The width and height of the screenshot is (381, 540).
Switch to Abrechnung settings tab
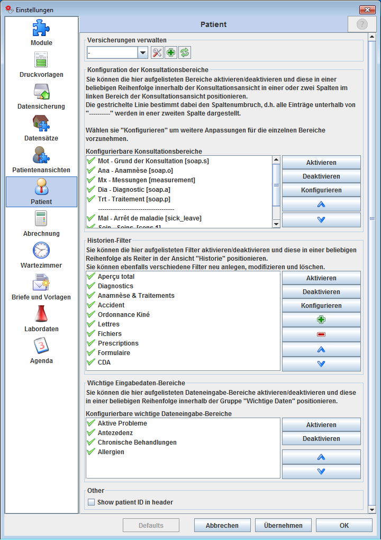coord(41,224)
